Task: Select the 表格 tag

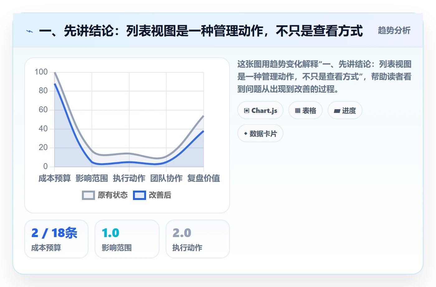Action: 306,110
